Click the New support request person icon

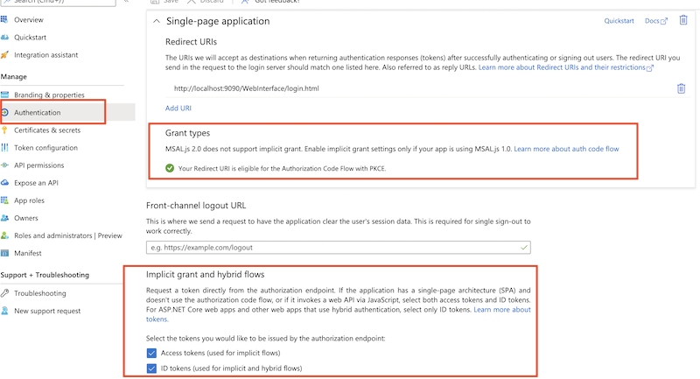pyautogui.click(x=4, y=311)
